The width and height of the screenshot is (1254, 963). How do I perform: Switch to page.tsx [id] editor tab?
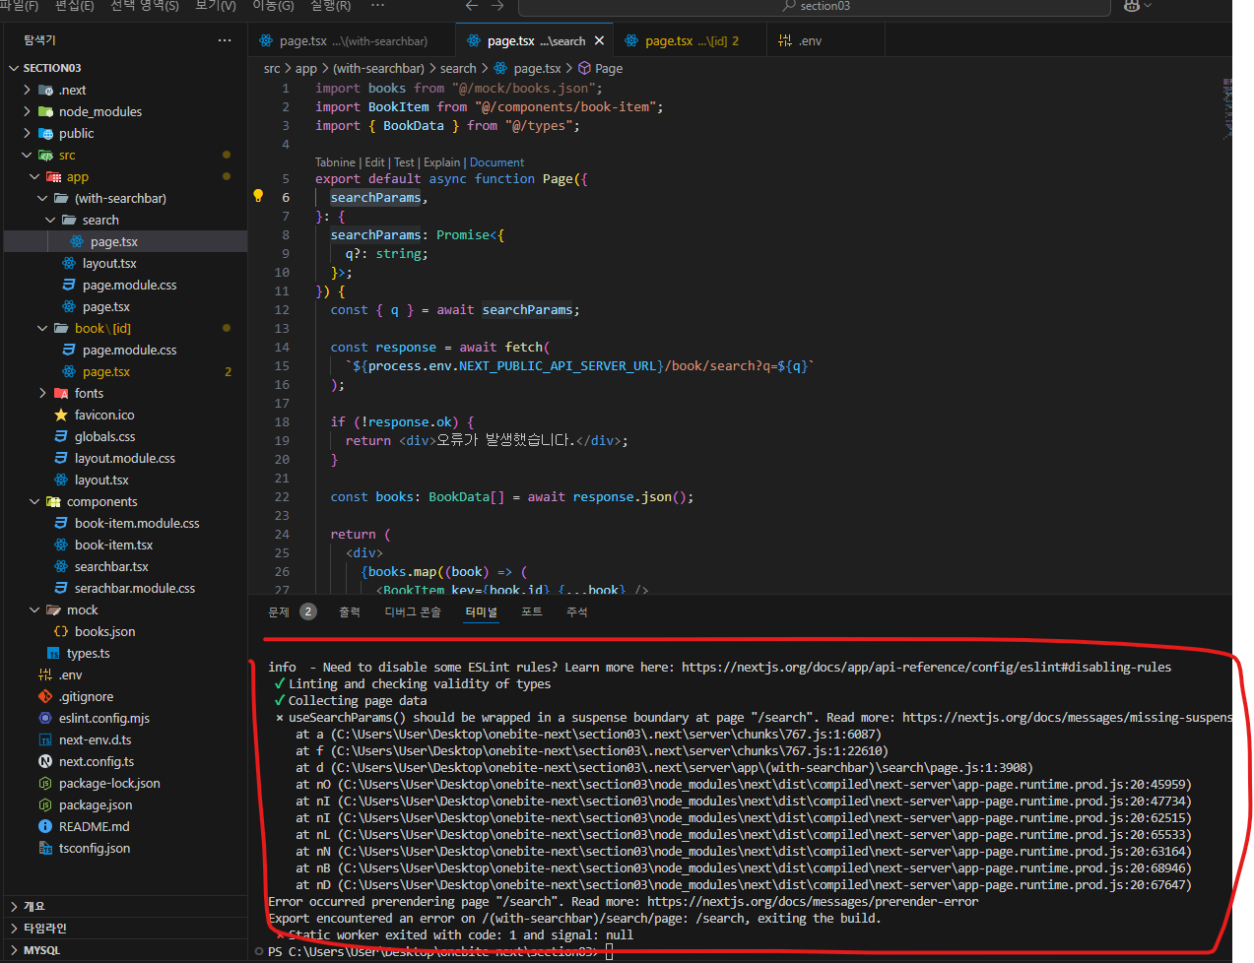(x=692, y=41)
